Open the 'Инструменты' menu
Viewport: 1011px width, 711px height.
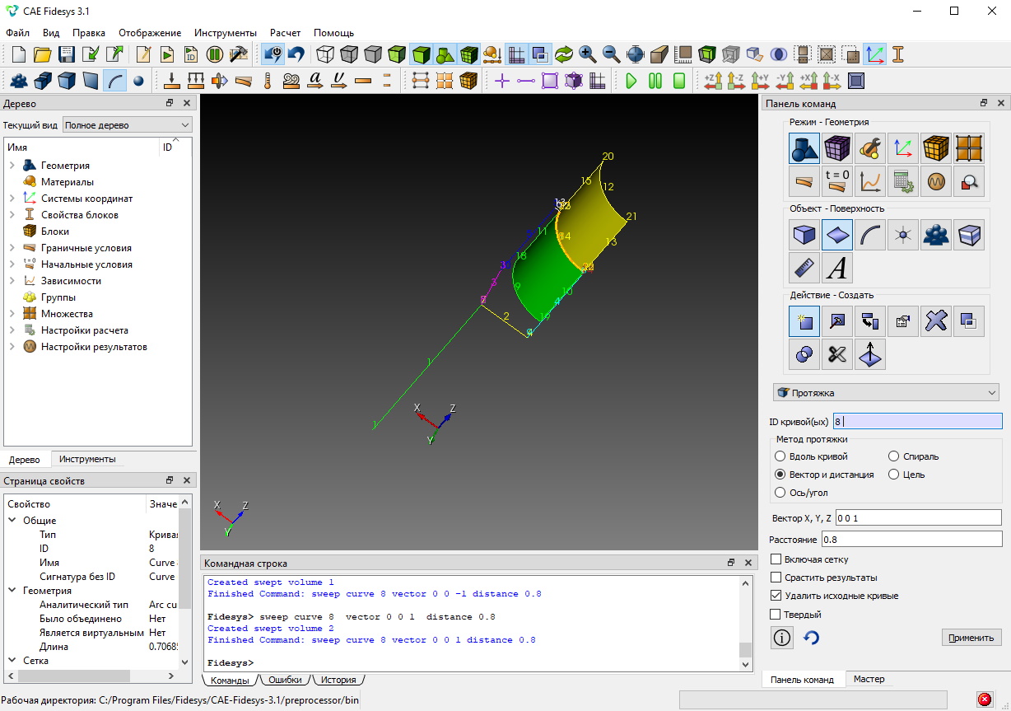click(226, 33)
